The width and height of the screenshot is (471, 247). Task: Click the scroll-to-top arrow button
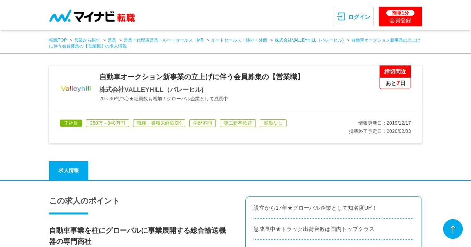click(453, 229)
